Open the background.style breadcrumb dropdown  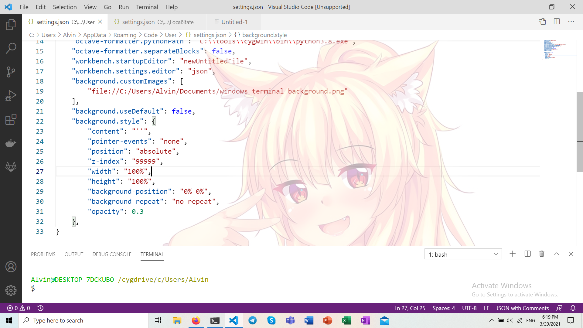264,35
